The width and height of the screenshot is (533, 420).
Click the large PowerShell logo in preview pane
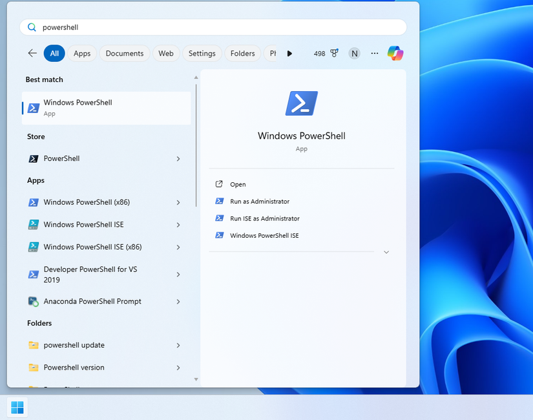point(301,103)
